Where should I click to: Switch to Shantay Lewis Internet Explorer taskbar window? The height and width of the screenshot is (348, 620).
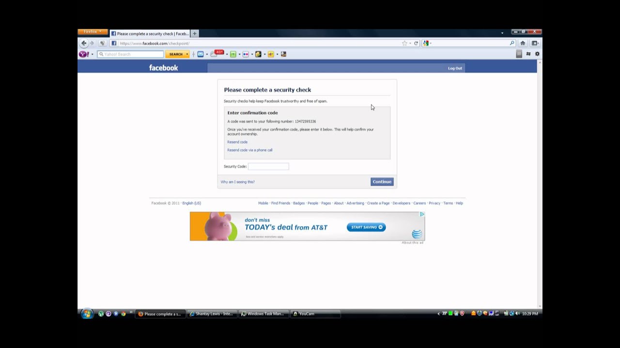212,314
